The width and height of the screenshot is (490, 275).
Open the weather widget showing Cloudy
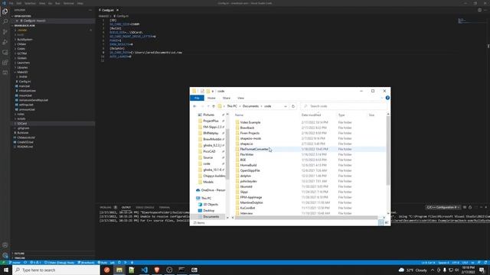pos(413,270)
